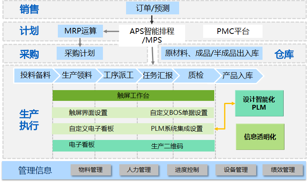This screenshot has height=183, width=308.
Task: Click the 生产二维码 label
Action: coord(167,146)
